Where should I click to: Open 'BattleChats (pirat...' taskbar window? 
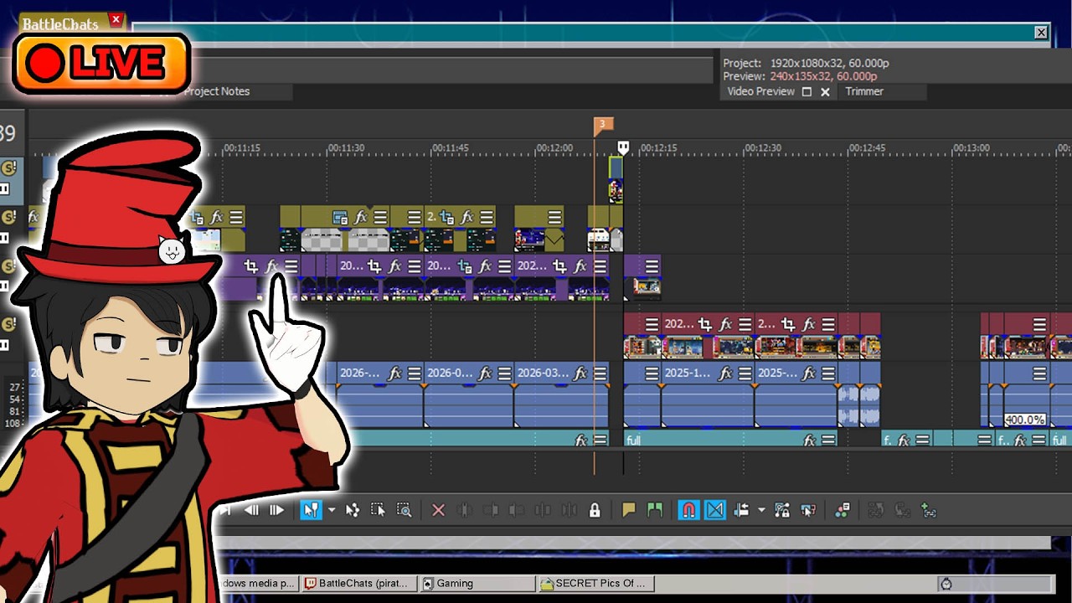tap(359, 583)
